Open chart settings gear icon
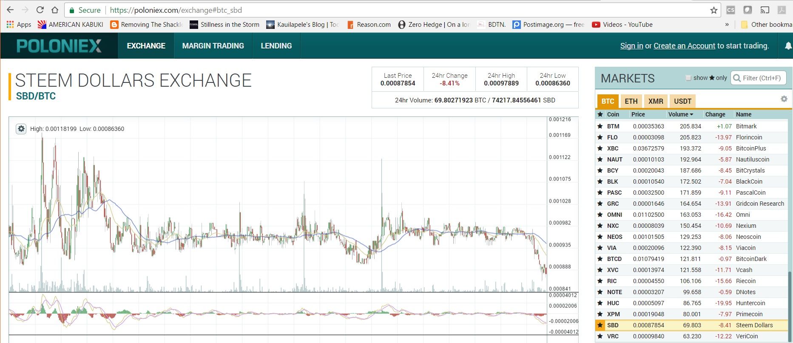 click(21, 128)
